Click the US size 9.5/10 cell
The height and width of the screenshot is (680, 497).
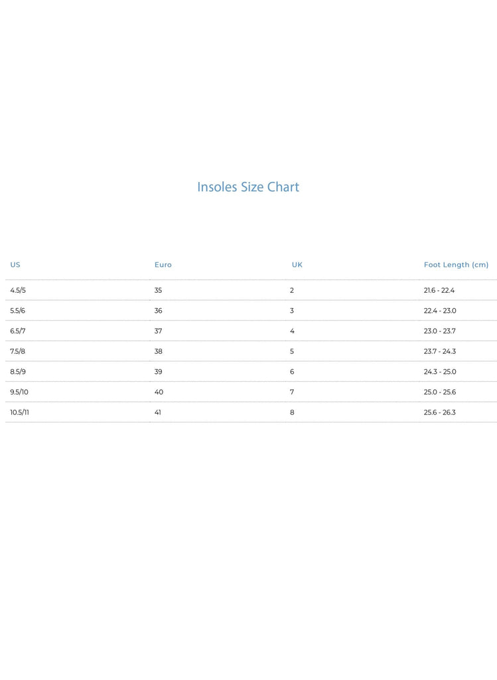[x=19, y=392]
